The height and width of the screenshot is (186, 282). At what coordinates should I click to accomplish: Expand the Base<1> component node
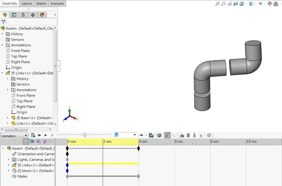click(8, 118)
